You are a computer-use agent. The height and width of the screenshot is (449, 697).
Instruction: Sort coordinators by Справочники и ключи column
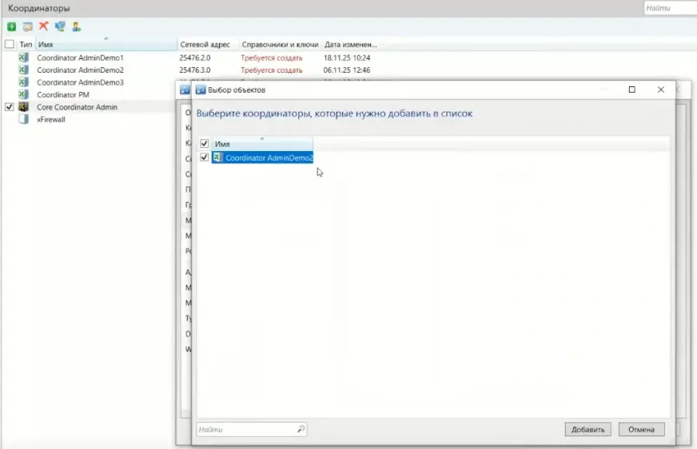[x=280, y=45]
